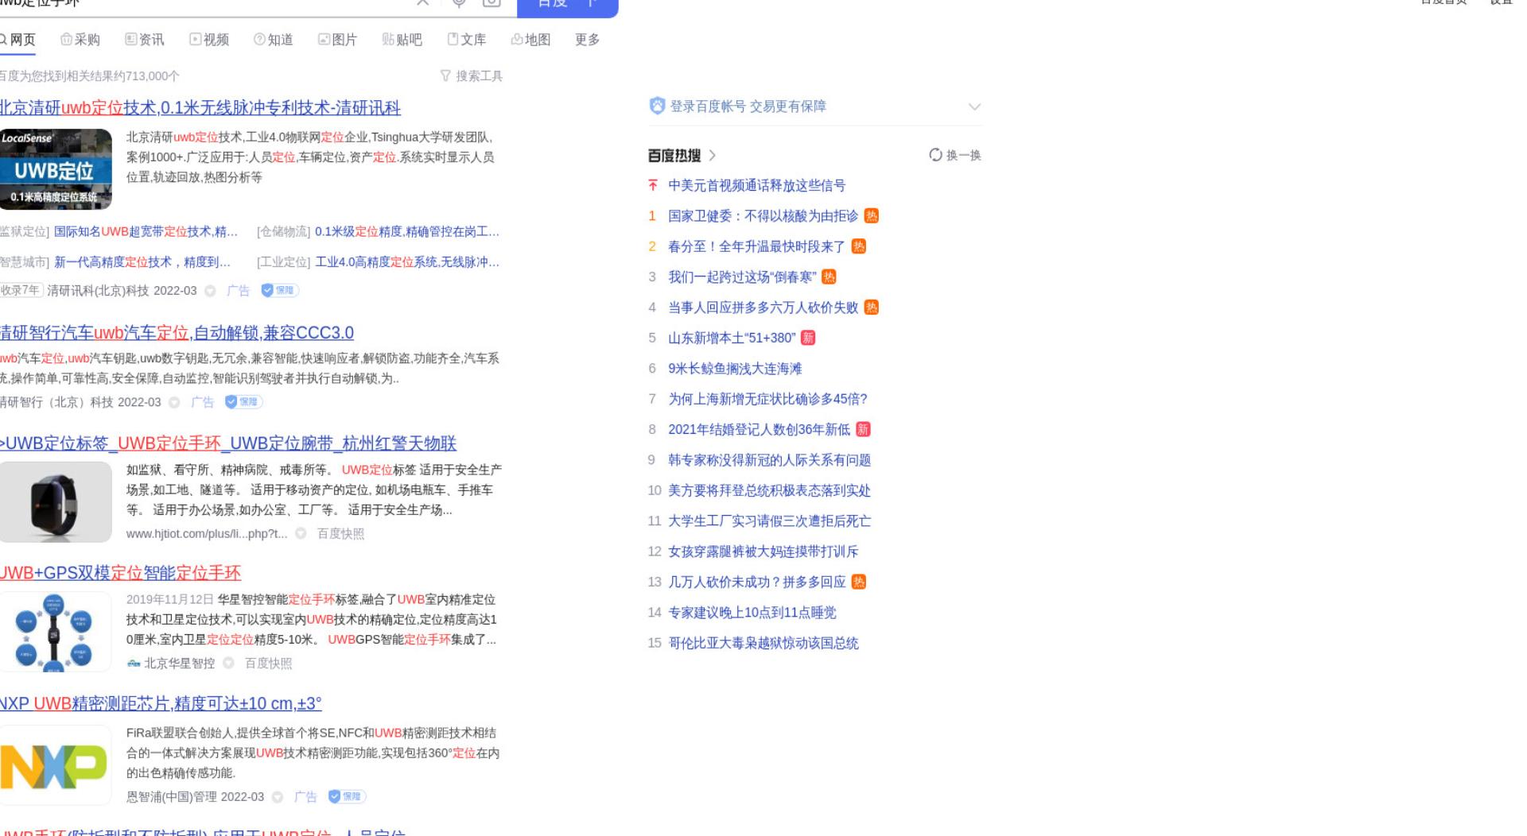The width and height of the screenshot is (1527, 836).
Task: Open 清研智行汽车uwb汽车定位 result title
Action: pyautogui.click(x=177, y=333)
